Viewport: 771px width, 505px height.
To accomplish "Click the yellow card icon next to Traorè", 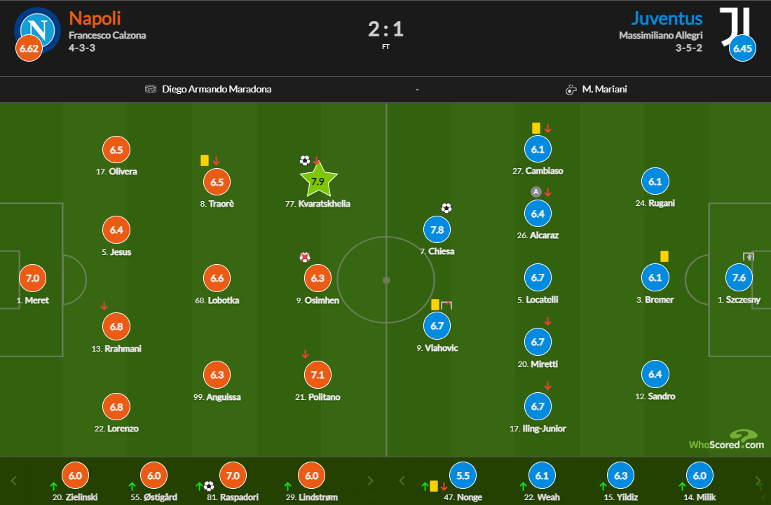I will coord(205,160).
